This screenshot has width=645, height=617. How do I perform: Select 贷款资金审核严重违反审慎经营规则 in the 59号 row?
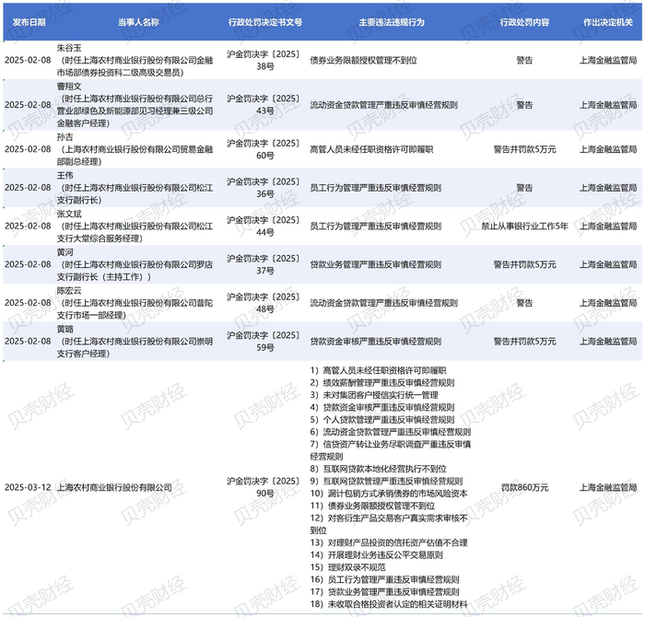coord(376,342)
